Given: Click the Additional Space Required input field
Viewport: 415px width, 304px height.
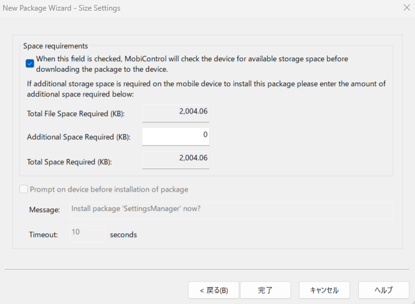Looking at the screenshot, I should (176, 137).
